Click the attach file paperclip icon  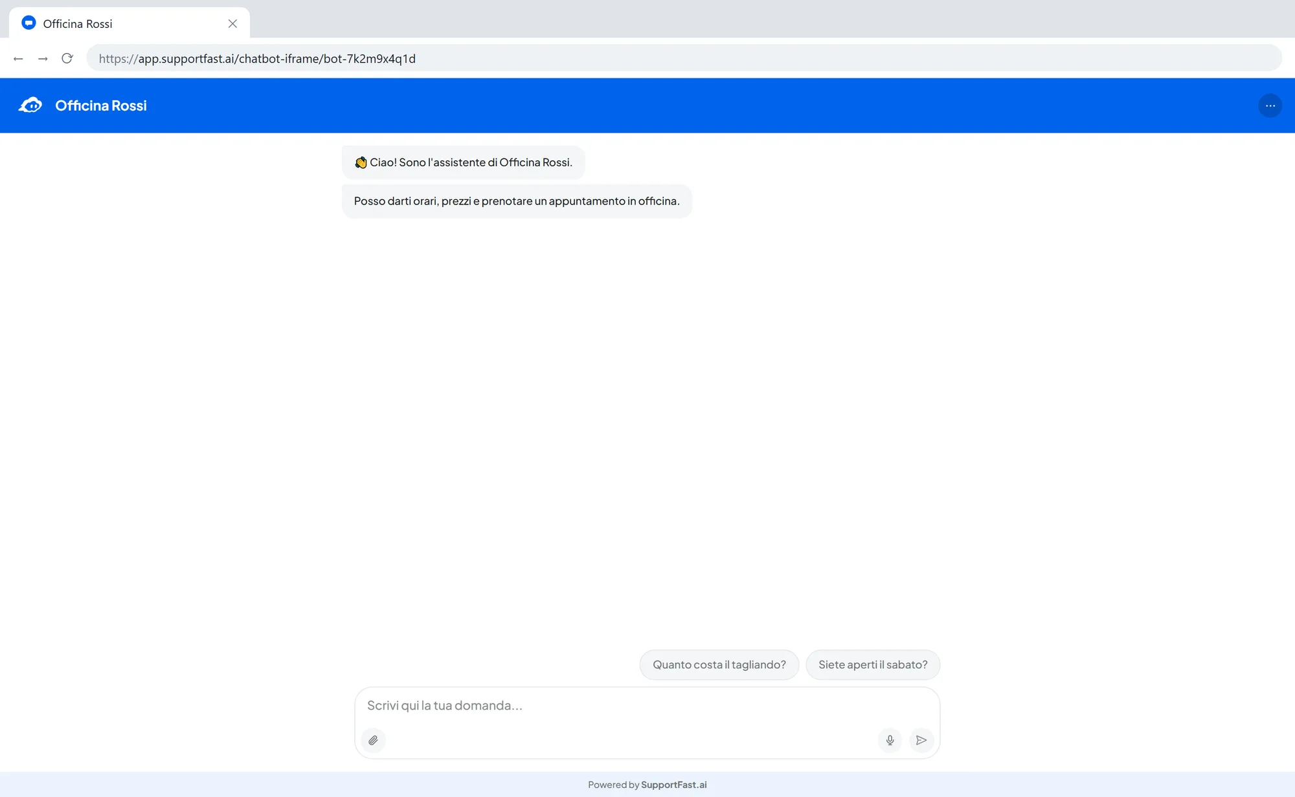click(373, 740)
